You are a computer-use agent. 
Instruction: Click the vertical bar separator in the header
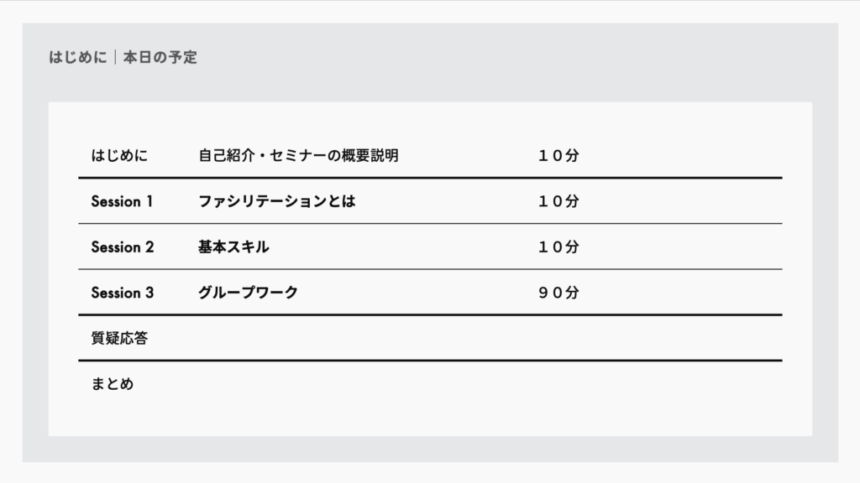click(x=115, y=58)
